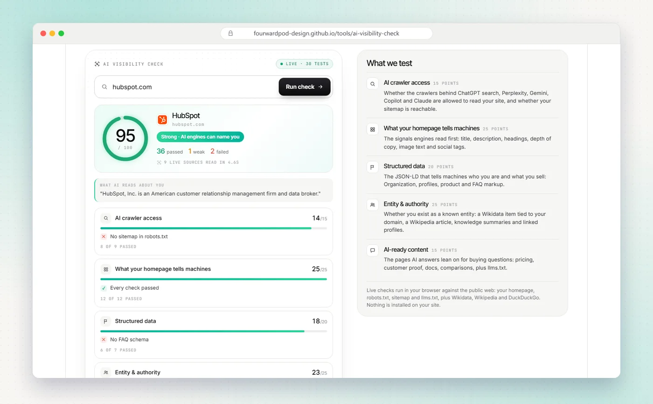653x404 pixels.
Task: Click the Structured data flag icon in results
Action: coord(106,321)
